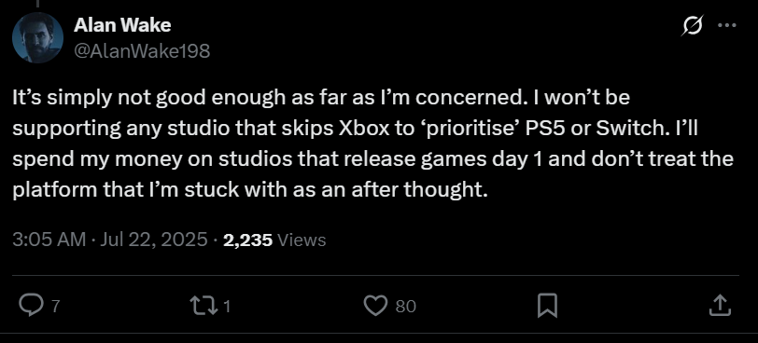Click the repost count 1

click(227, 307)
